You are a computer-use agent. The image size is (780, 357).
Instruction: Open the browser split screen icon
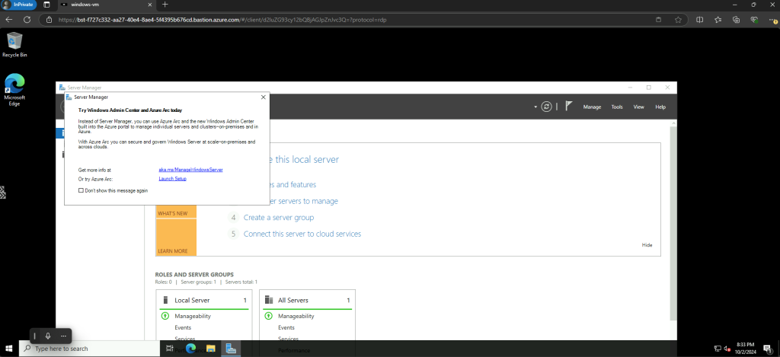pos(699,20)
